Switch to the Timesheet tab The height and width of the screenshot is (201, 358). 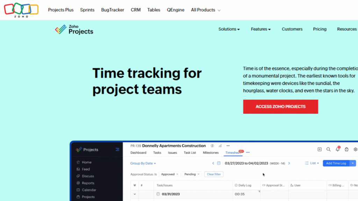pyautogui.click(x=233, y=152)
